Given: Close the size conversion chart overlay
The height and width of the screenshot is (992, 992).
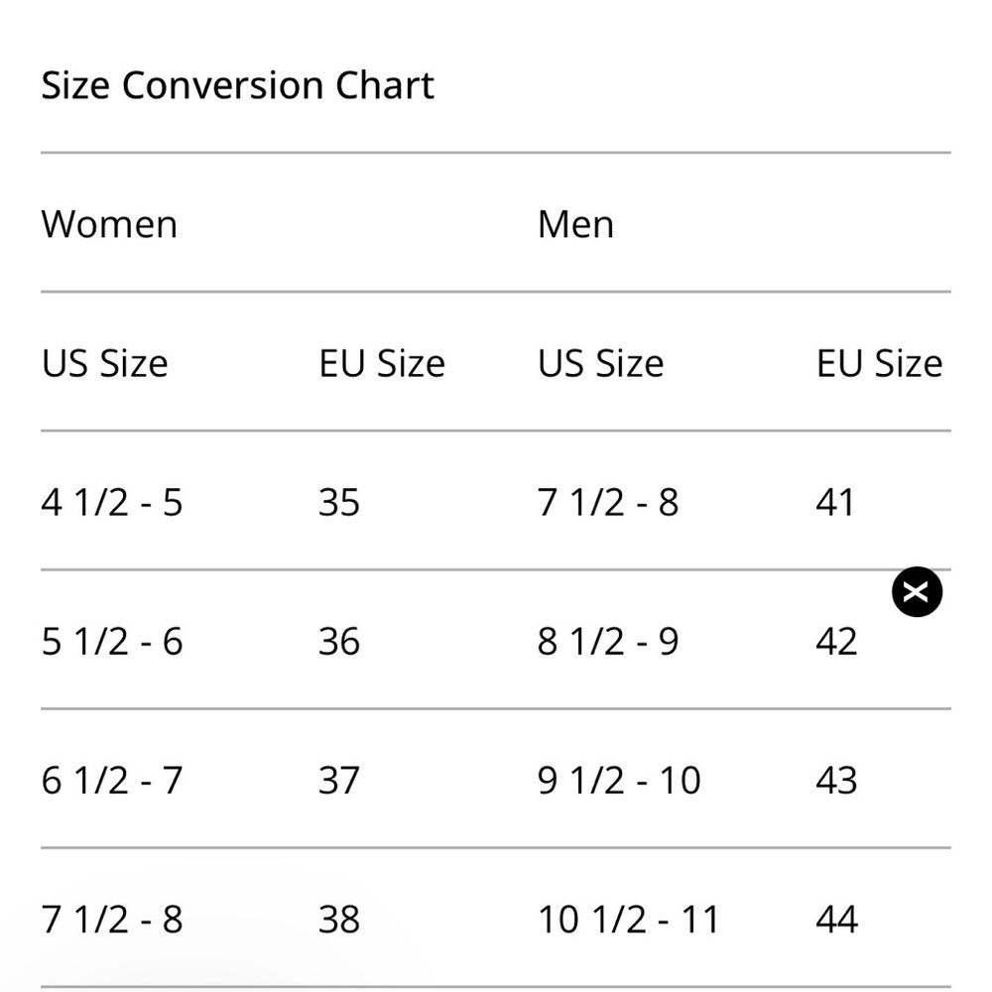Looking at the screenshot, I should tap(917, 592).
